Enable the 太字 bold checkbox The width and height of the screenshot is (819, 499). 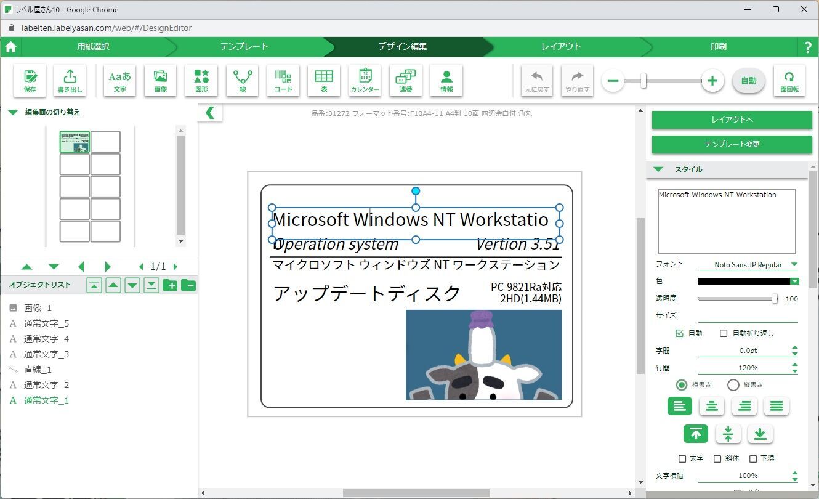click(x=682, y=459)
